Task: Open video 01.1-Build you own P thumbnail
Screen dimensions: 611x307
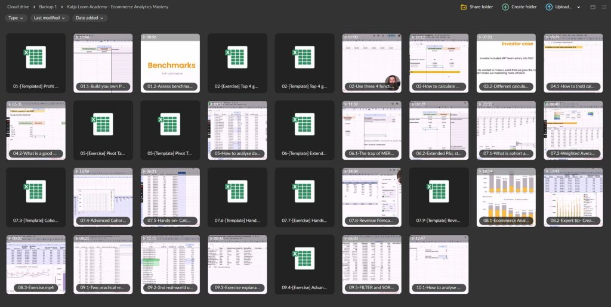Action: (103, 63)
